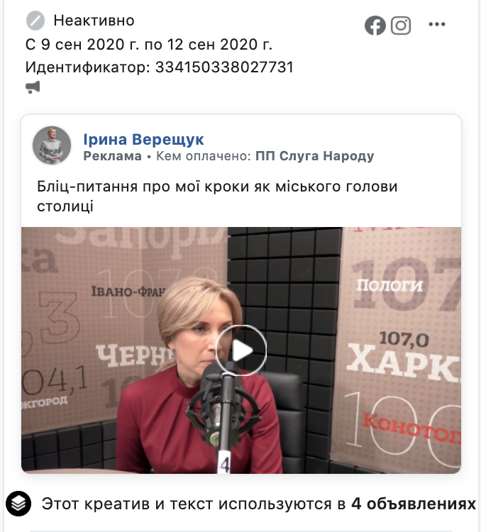
Task: Click the ПП Слуга Народу payer link
Action: tap(315, 156)
